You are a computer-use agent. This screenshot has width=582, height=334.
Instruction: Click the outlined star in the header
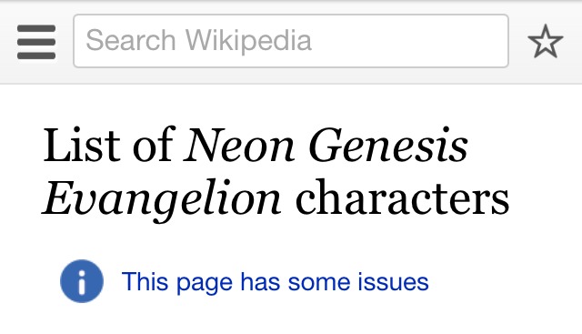[546, 41]
